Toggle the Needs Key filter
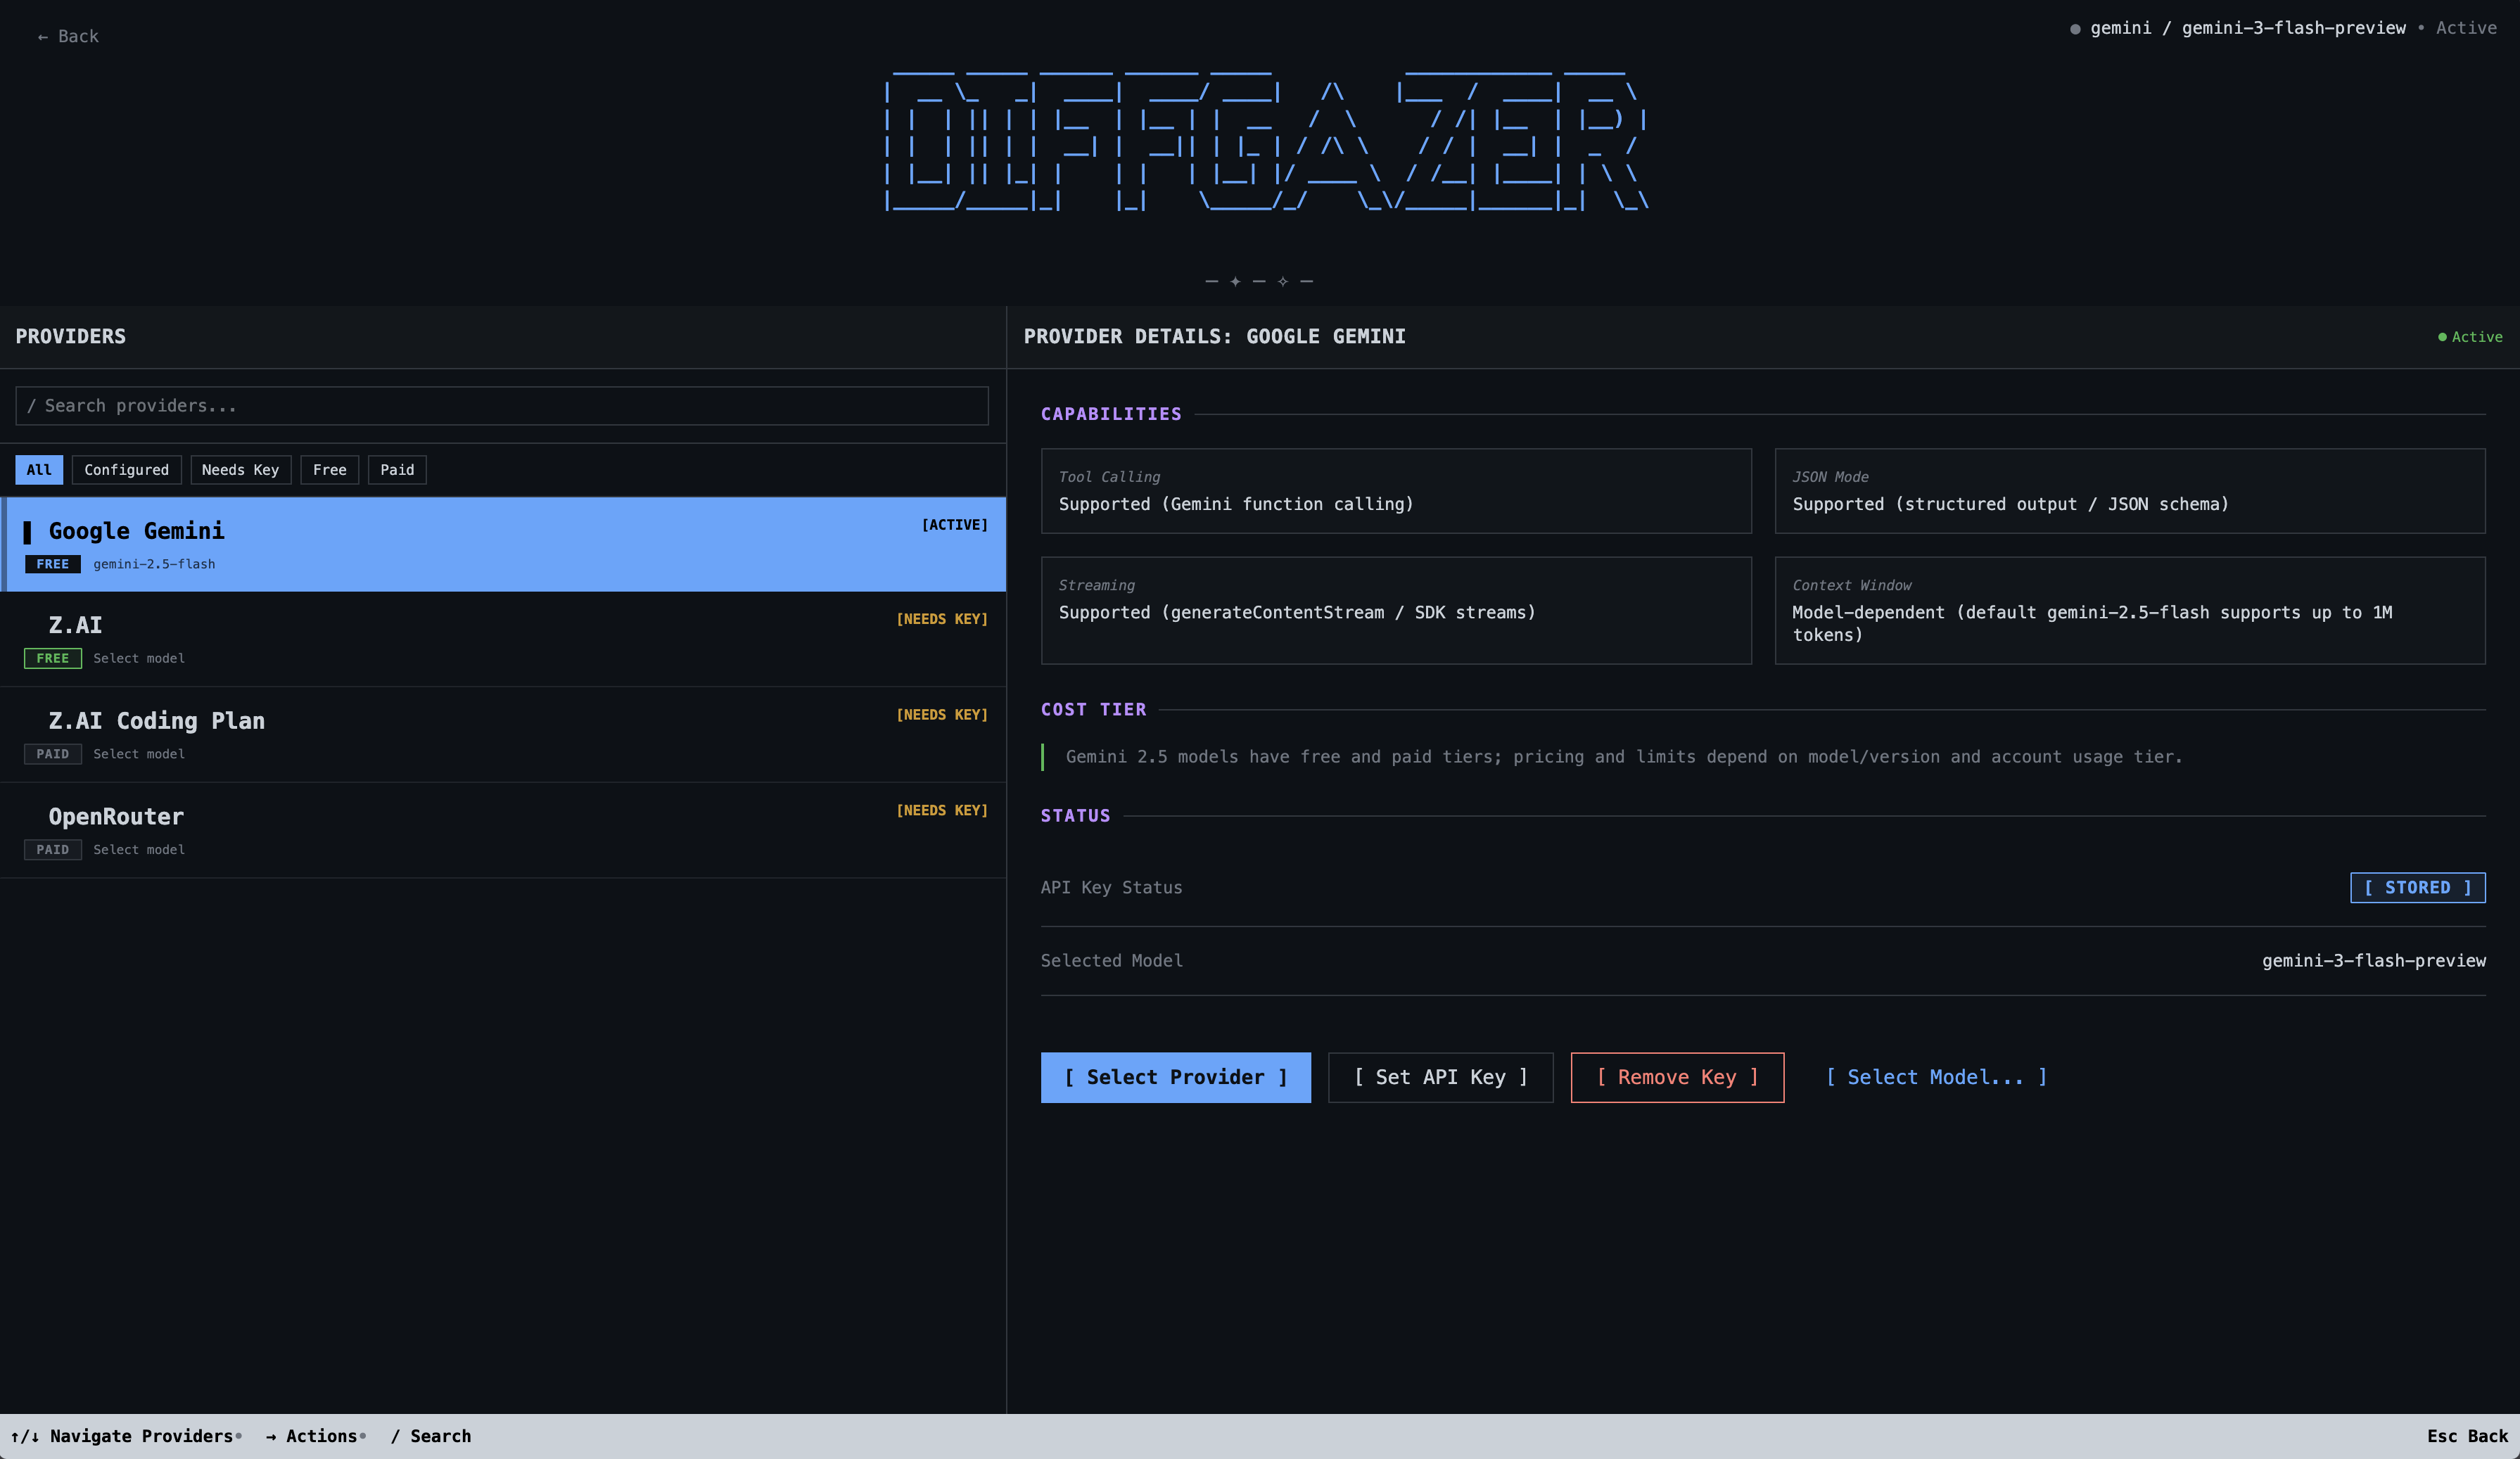Viewport: 2520px width, 1459px height. point(240,470)
